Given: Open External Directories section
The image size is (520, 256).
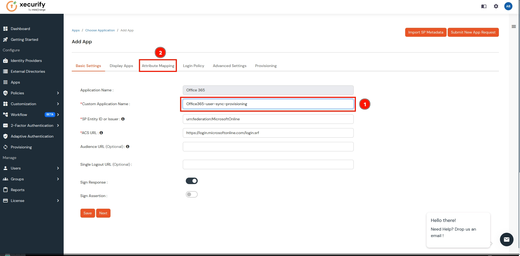Looking at the screenshot, I should coord(28,71).
